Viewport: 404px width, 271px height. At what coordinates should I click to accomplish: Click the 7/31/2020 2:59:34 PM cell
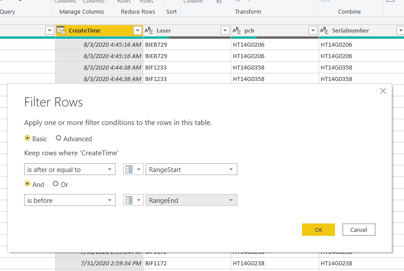(99, 263)
